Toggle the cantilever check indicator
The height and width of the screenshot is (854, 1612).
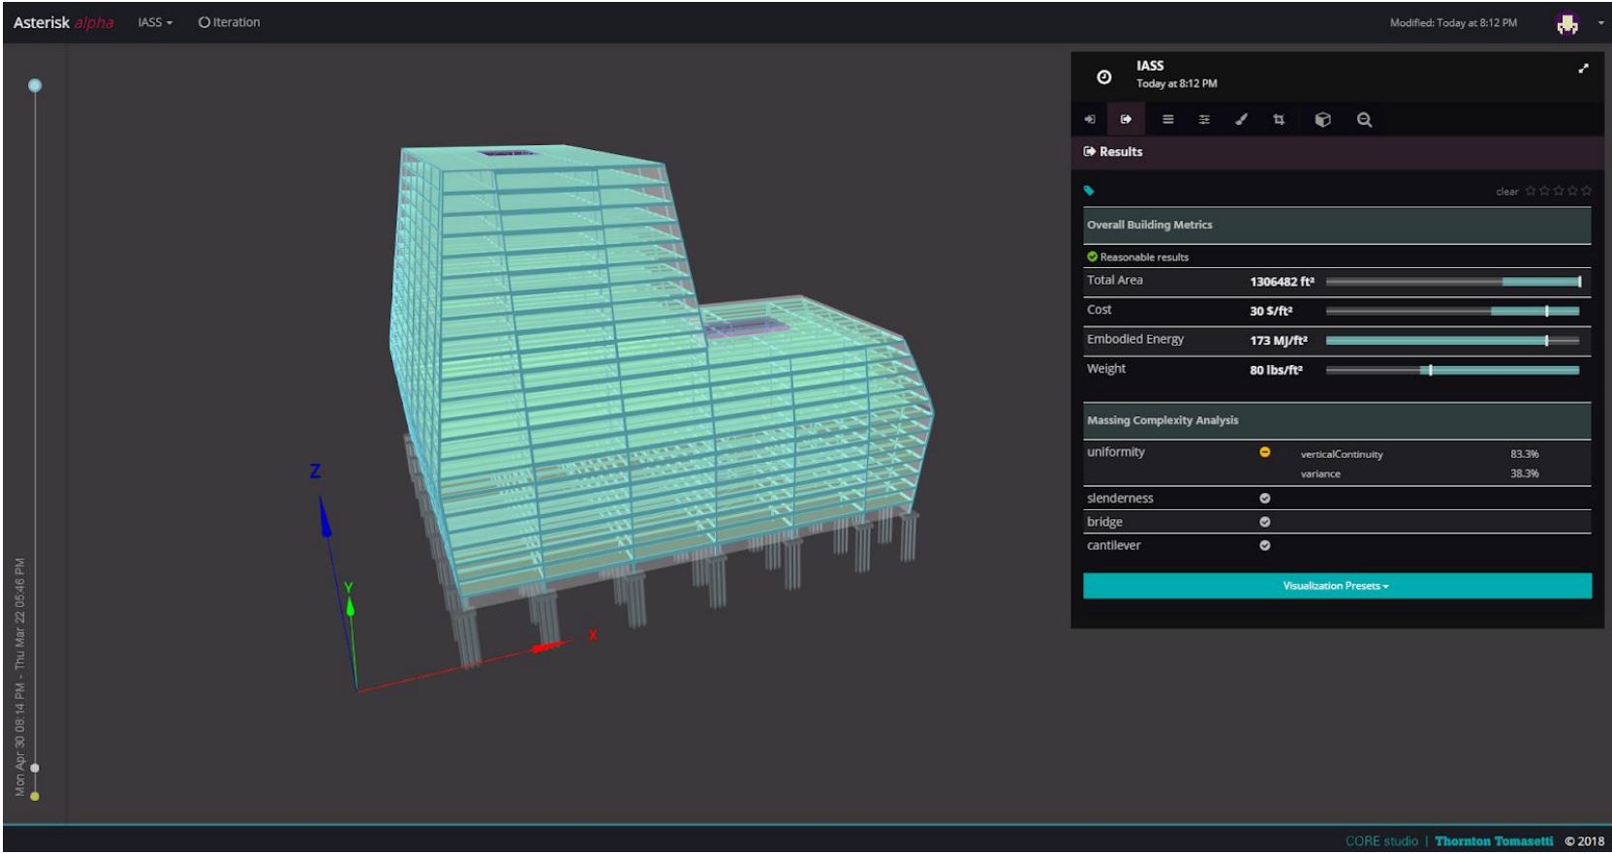1264,546
